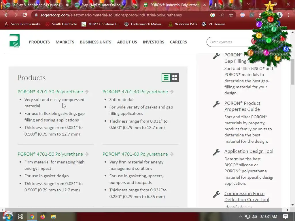The image size is (295, 221).
Task: Click wrench icon beside Gap Filling Tool
Action: (216, 56)
